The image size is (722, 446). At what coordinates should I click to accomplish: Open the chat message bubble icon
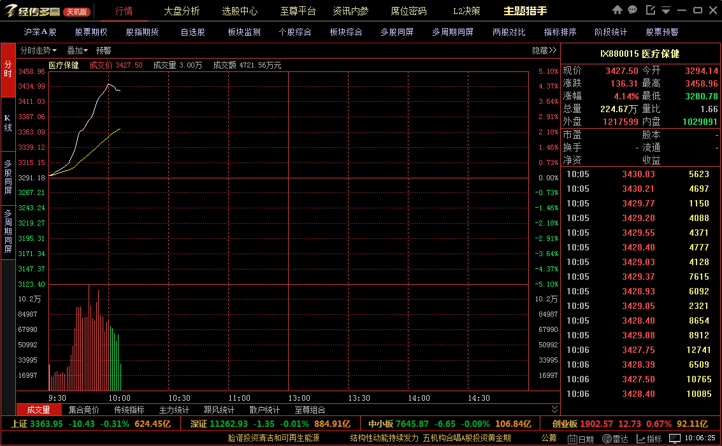tap(633, 10)
